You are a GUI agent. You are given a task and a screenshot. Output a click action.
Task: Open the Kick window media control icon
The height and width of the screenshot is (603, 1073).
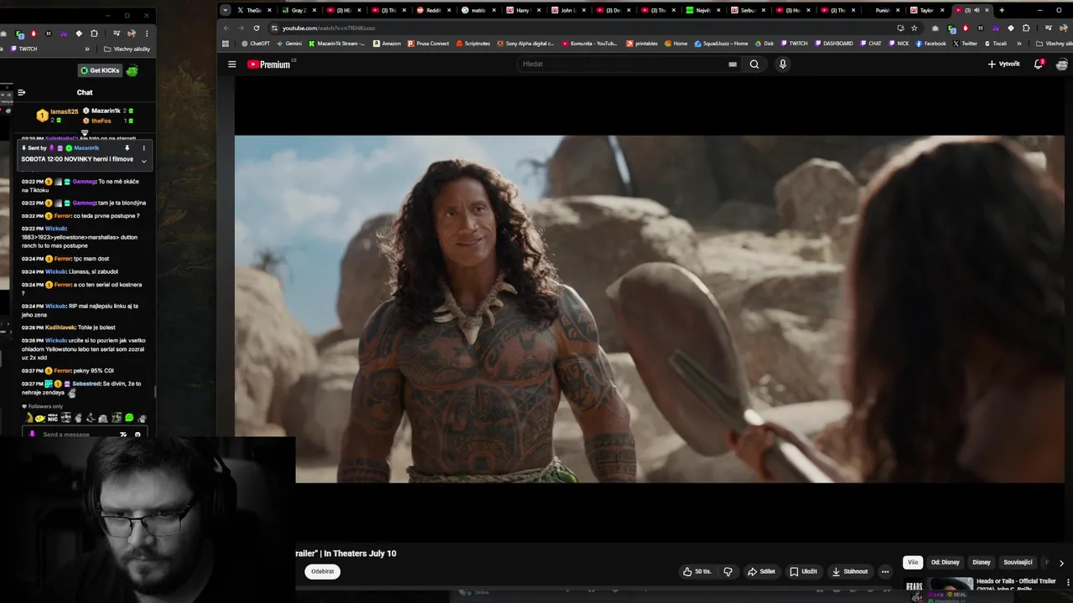pos(116,33)
